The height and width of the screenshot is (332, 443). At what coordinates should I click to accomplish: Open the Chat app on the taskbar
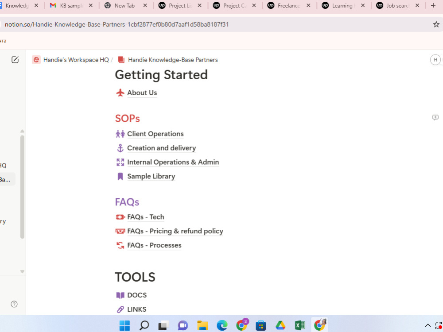pyautogui.click(x=183, y=325)
